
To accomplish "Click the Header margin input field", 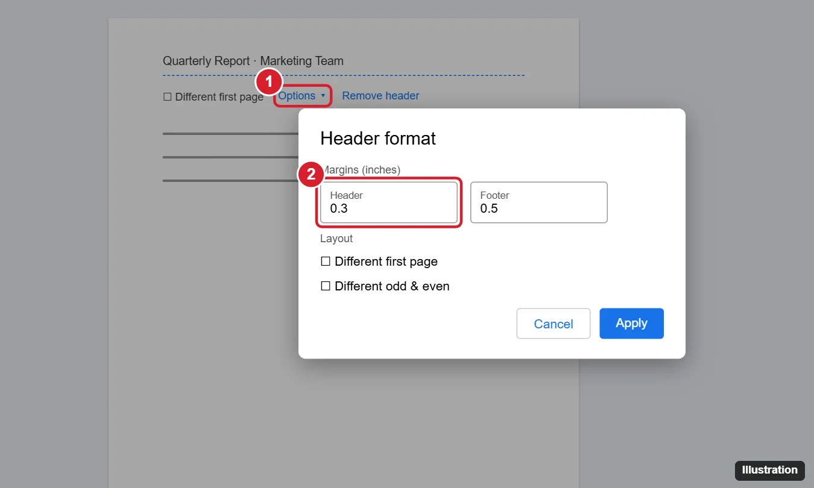I will pyautogui.click(x=389, y=202).
